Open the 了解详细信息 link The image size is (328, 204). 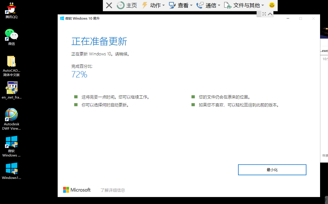click(x=112, y=190)
